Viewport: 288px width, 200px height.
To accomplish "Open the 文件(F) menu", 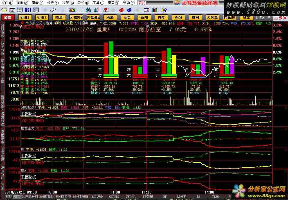I will 7,3.
